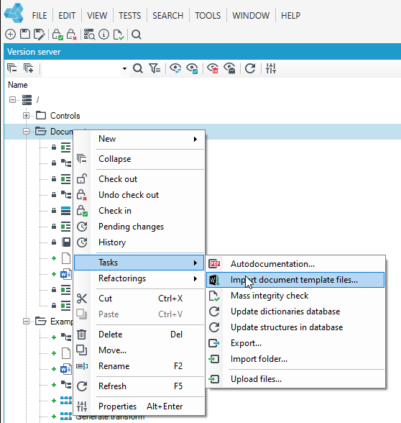Collapse the Examples folder node

point(26,322)
